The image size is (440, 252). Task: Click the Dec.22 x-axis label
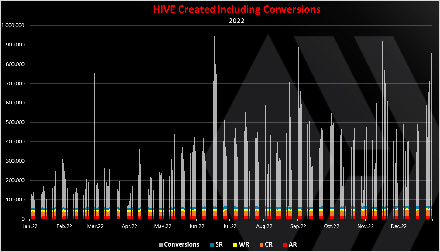399,226
